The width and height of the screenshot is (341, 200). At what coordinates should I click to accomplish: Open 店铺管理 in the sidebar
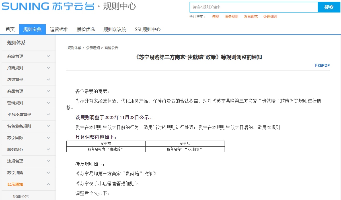(x=15, y=80)
